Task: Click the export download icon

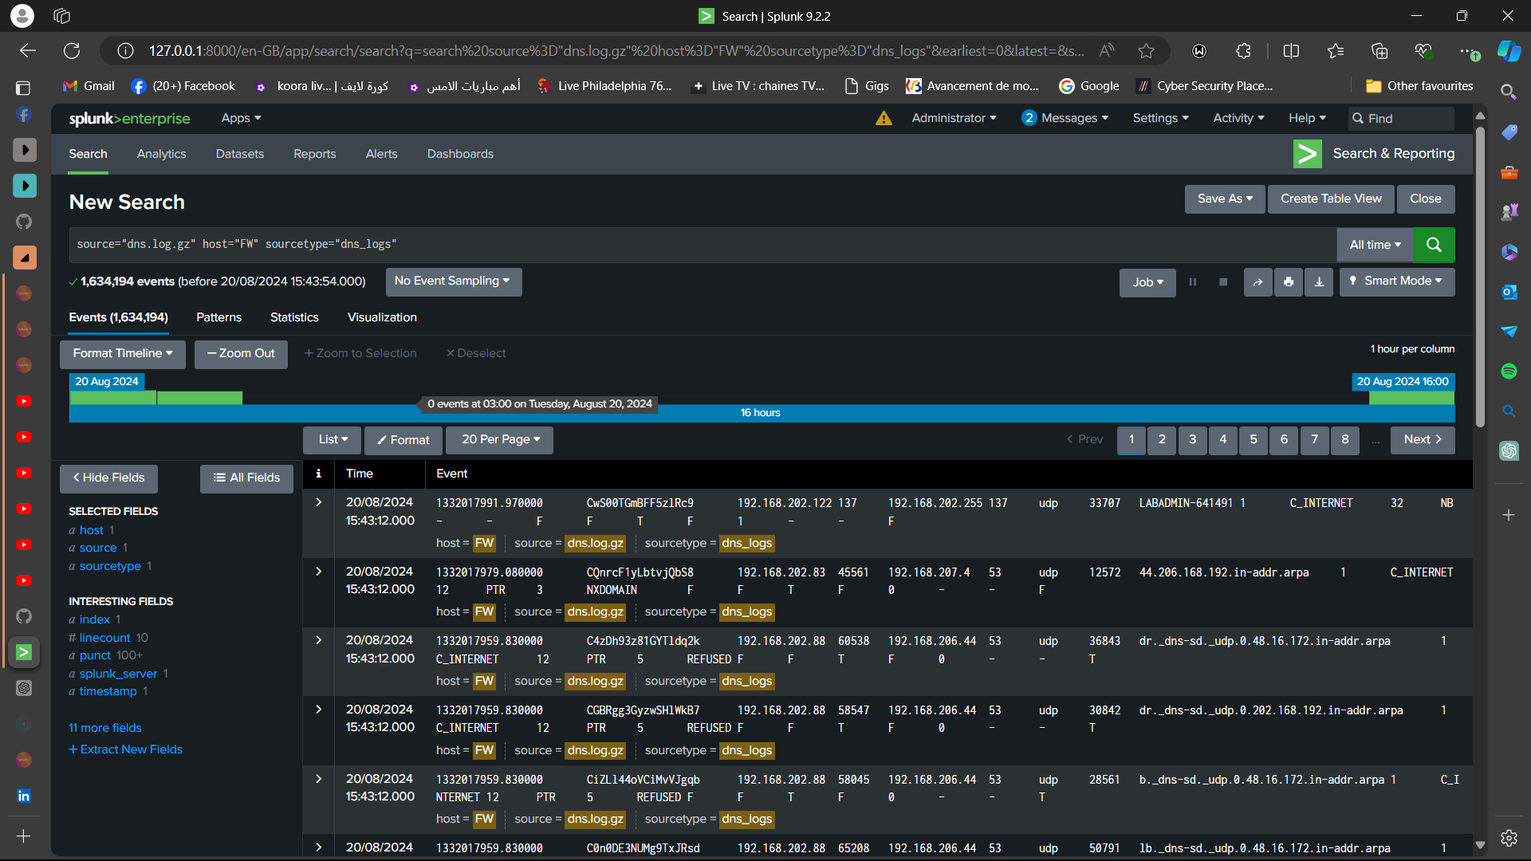Action: (x=1319, y=282)
